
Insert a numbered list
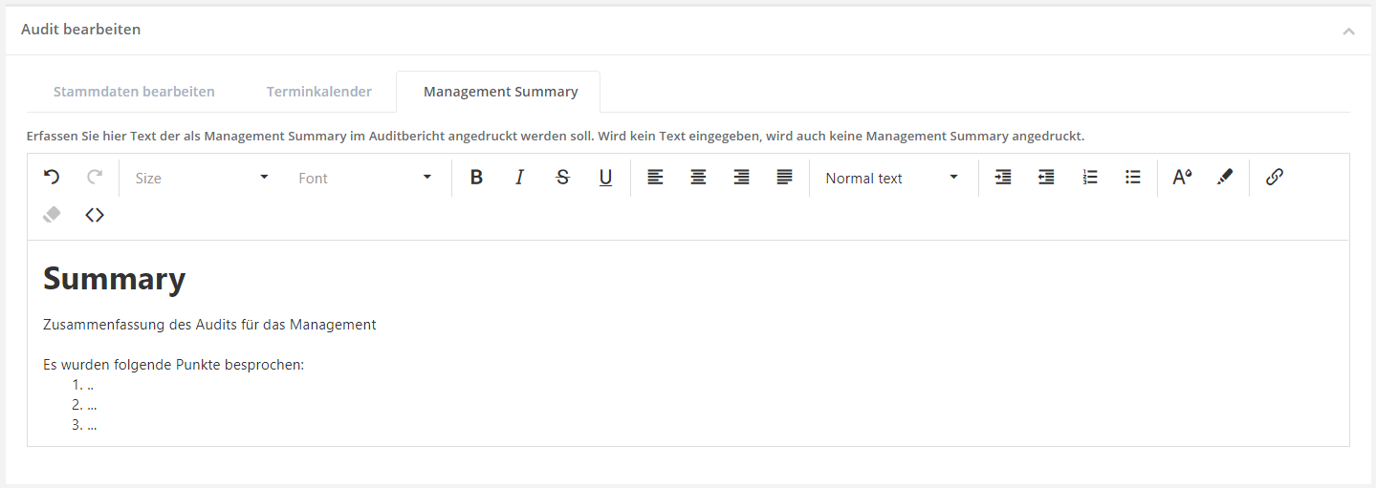(x=1090, y=178)
